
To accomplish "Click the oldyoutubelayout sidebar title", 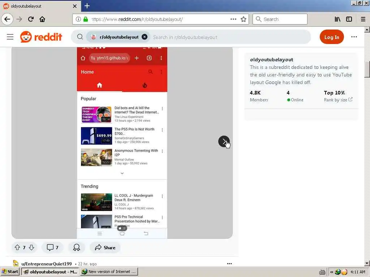I will pos(272,60).
